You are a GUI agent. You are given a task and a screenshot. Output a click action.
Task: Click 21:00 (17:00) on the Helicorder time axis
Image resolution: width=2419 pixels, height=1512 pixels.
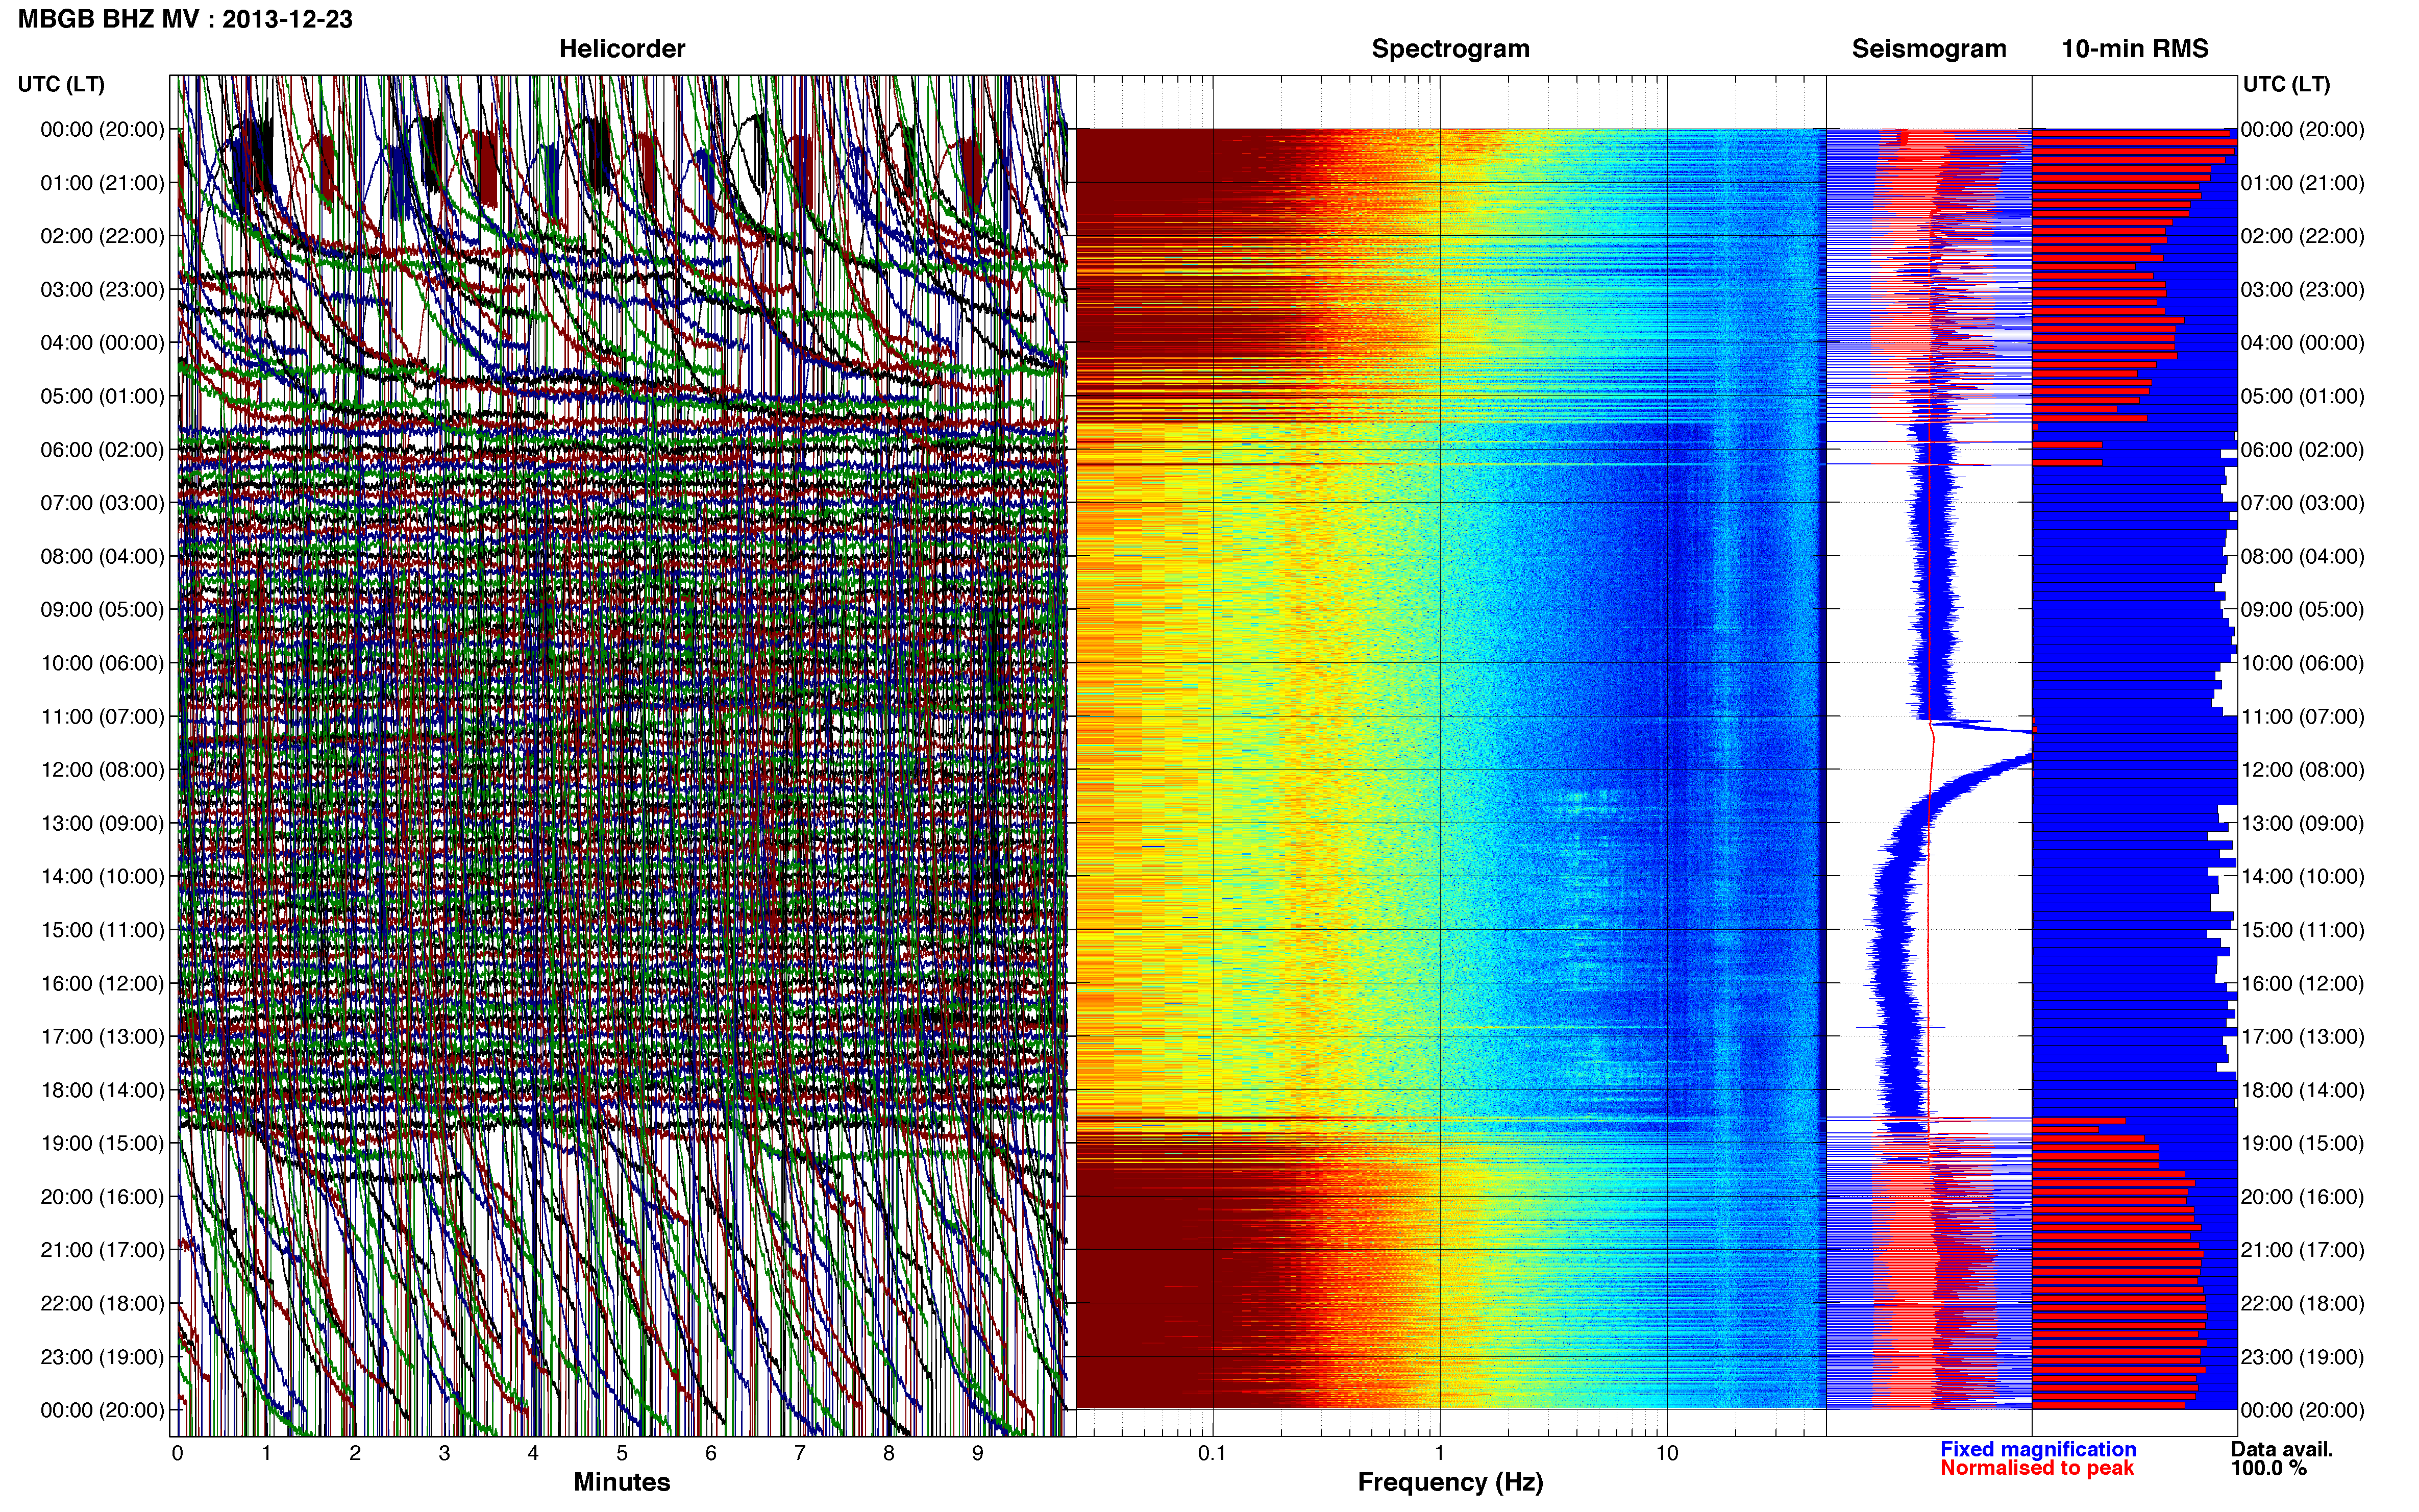(102, 1250)
